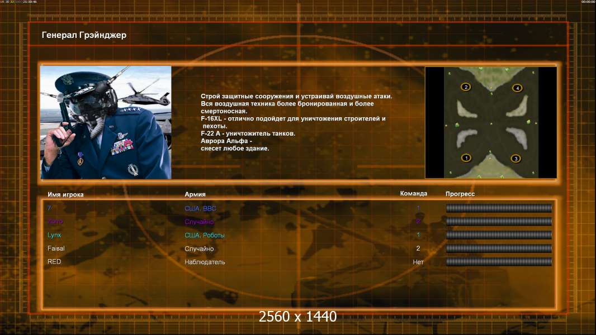
Task: Select the Lynx player row
Action: point(300,235)
